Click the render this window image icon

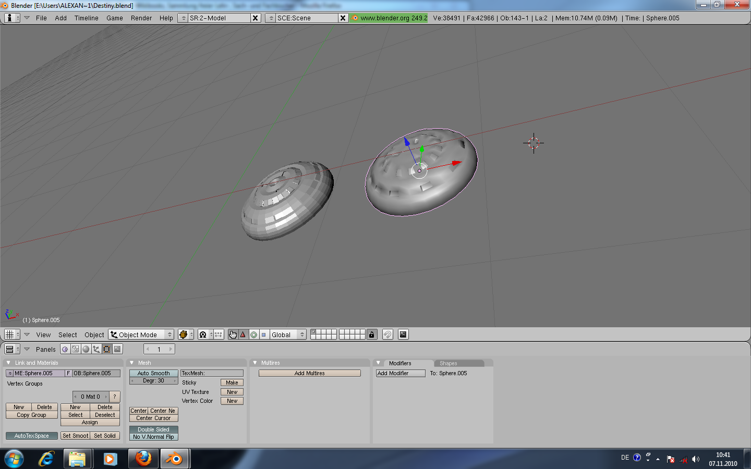[x=403, y=335]
